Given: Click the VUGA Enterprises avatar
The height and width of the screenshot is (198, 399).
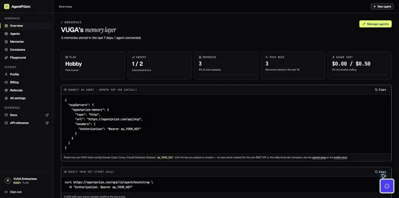Looking at the screenshot, I should pyautogui.click(x=7, y=181).
